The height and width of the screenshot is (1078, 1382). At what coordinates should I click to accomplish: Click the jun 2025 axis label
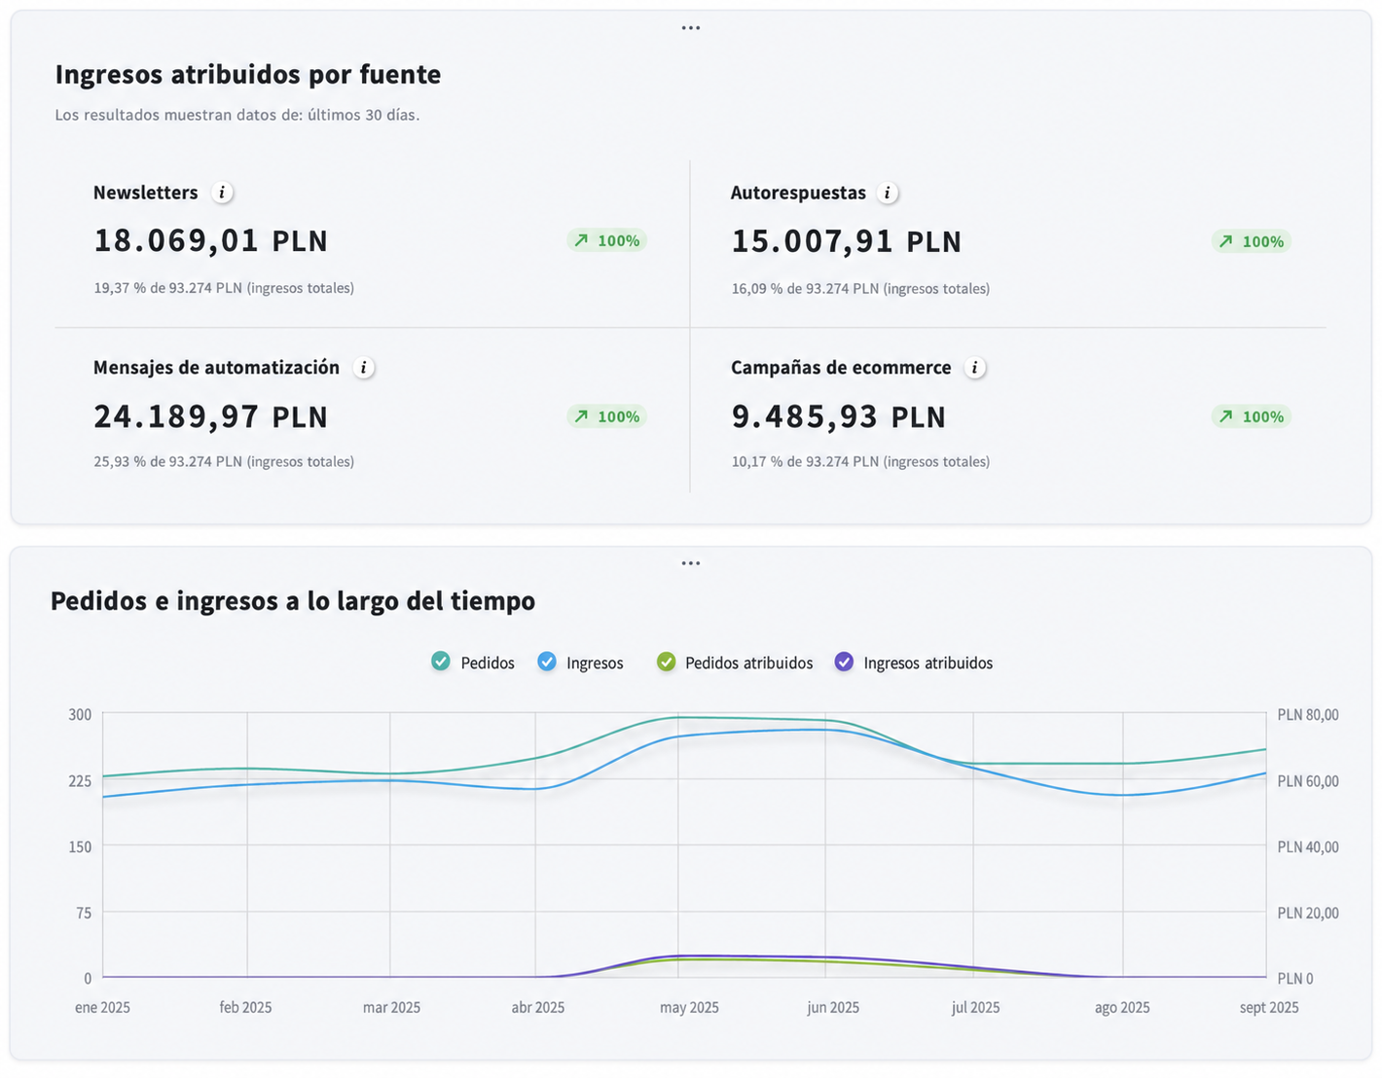pyautogui.click(x=833, y=1007)
